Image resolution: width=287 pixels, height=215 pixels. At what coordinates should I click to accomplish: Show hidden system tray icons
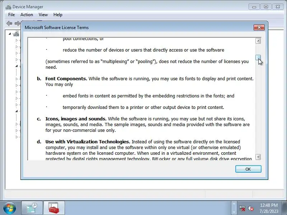pos(234,208)
